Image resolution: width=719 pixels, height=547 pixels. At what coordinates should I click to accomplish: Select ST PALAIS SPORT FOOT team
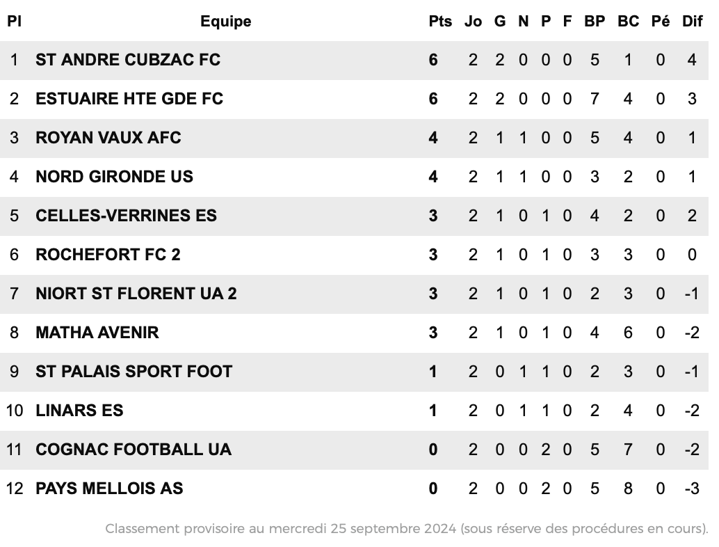(x=134, y=372)
